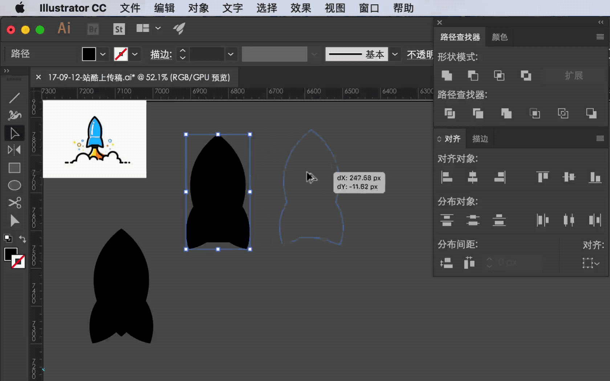The height and width of the screenshot is (381, 610).
Task: Switch to the 颜色 panel tab
Action: pyautogui.click(x=500, y=36)
